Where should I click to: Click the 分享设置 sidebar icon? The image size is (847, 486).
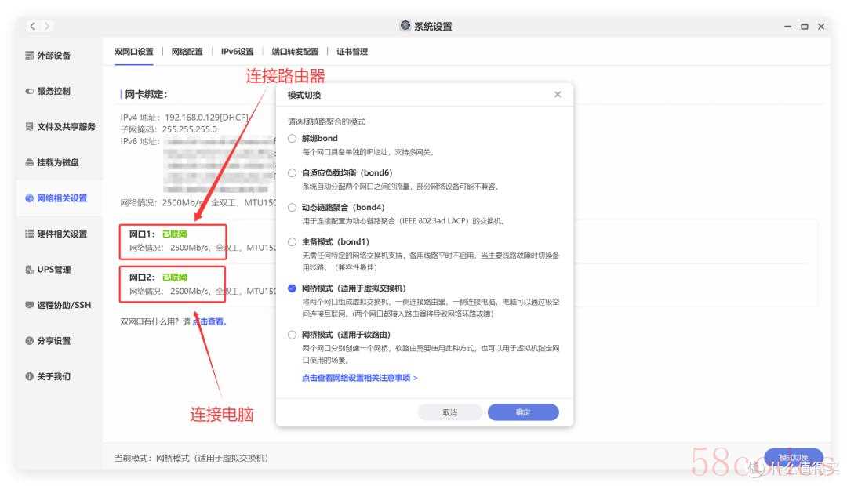tap(30, 341)
